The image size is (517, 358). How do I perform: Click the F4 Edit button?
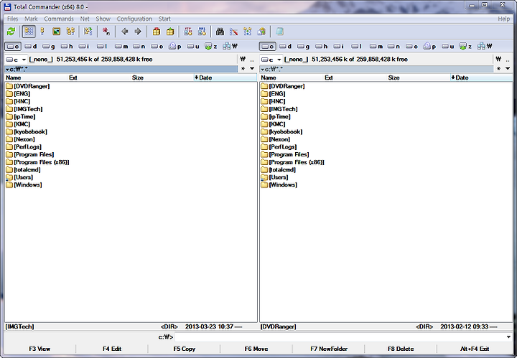(x=112, y=349)
